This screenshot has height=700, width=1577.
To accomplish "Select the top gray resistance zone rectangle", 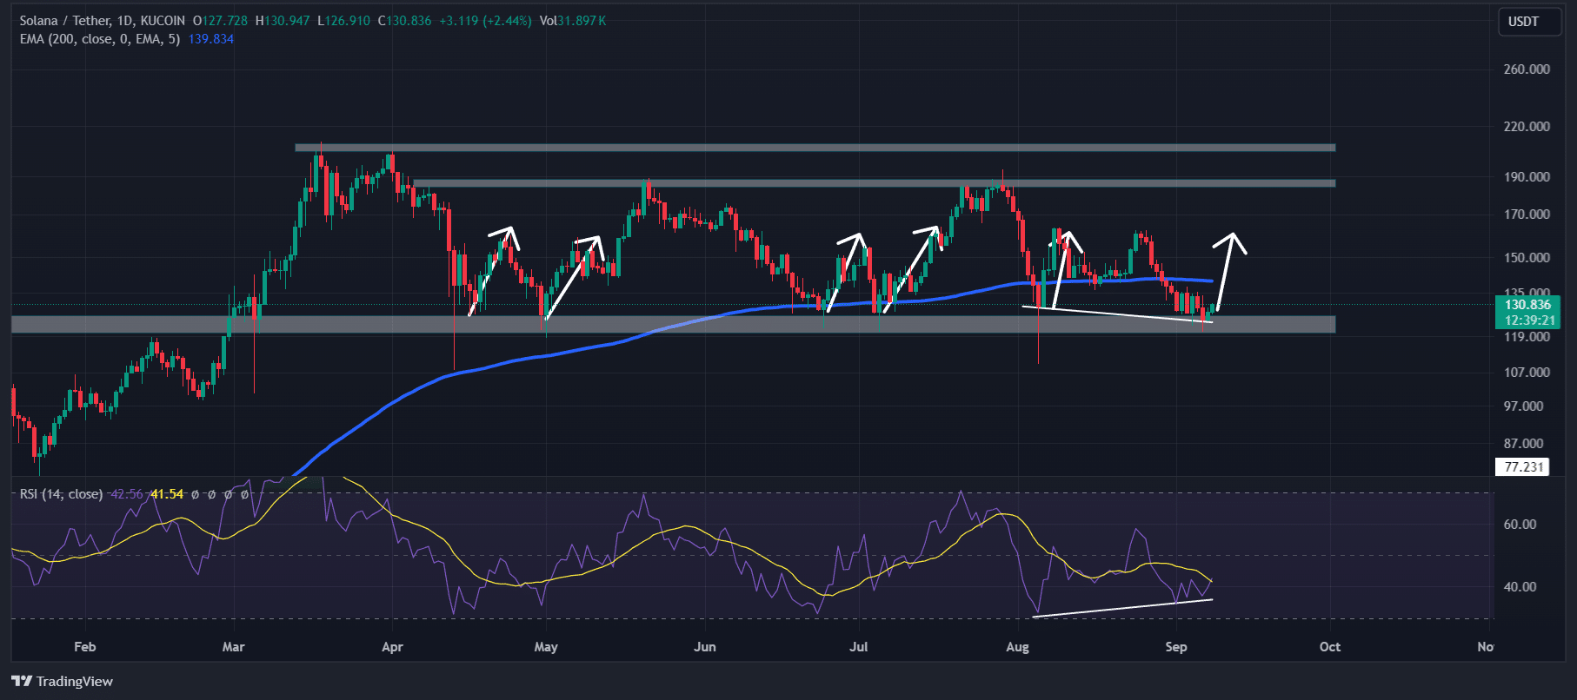I will tap(815, 148).
